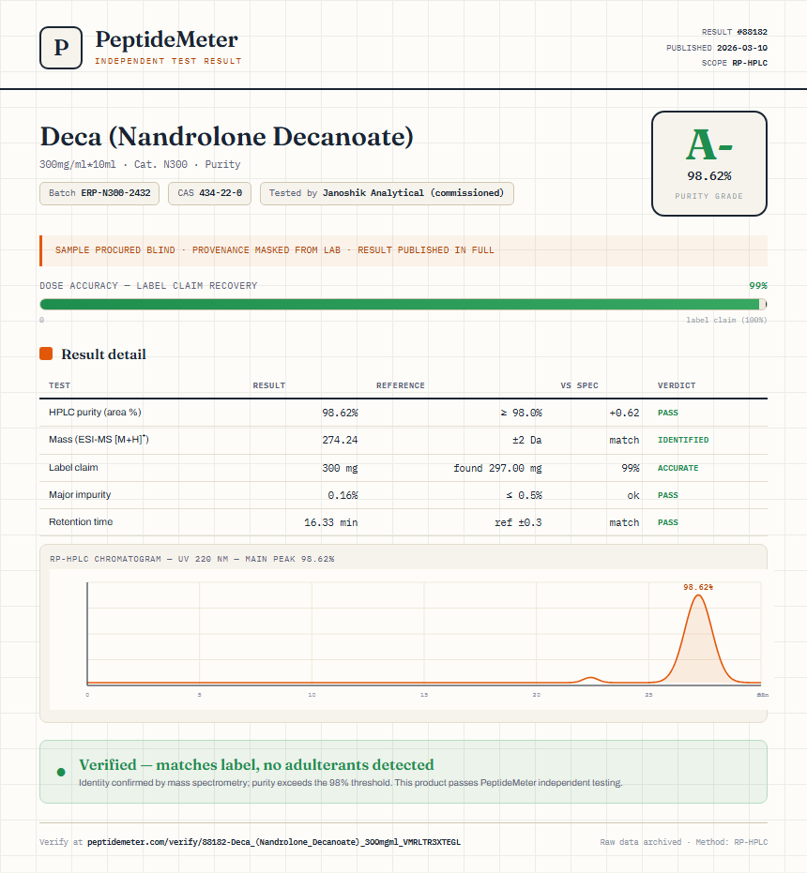Click the Deca (Nandrolone Decanoate) heading
The image size is (807, 873).
point(226,136)
